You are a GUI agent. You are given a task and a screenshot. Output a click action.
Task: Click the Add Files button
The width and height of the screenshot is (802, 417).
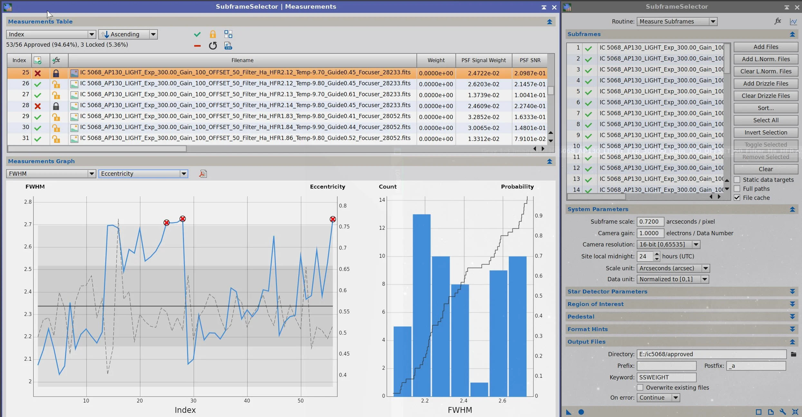765,47
